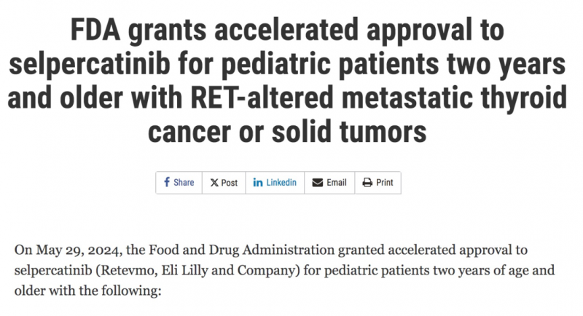This screenshot has height=316, width=583.
Task: Click the printer icon
Action: click(x=367, y=182)
